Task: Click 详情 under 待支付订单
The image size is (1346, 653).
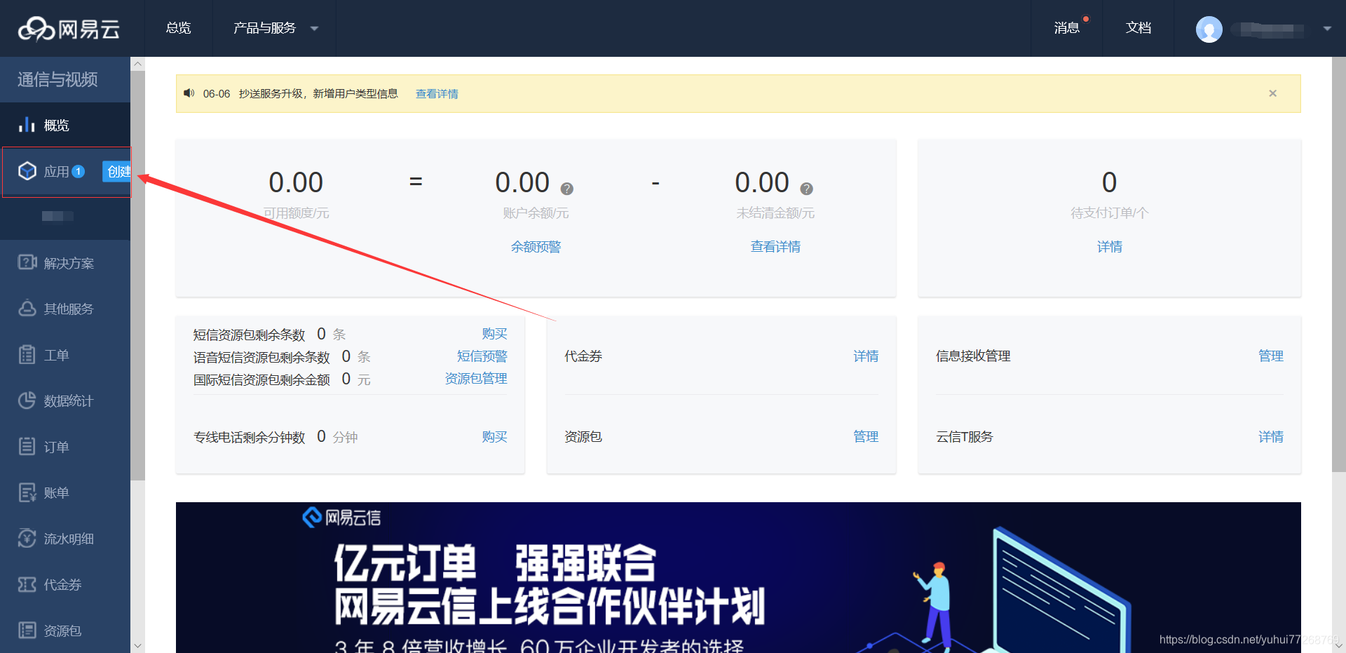Action: 1110,247
